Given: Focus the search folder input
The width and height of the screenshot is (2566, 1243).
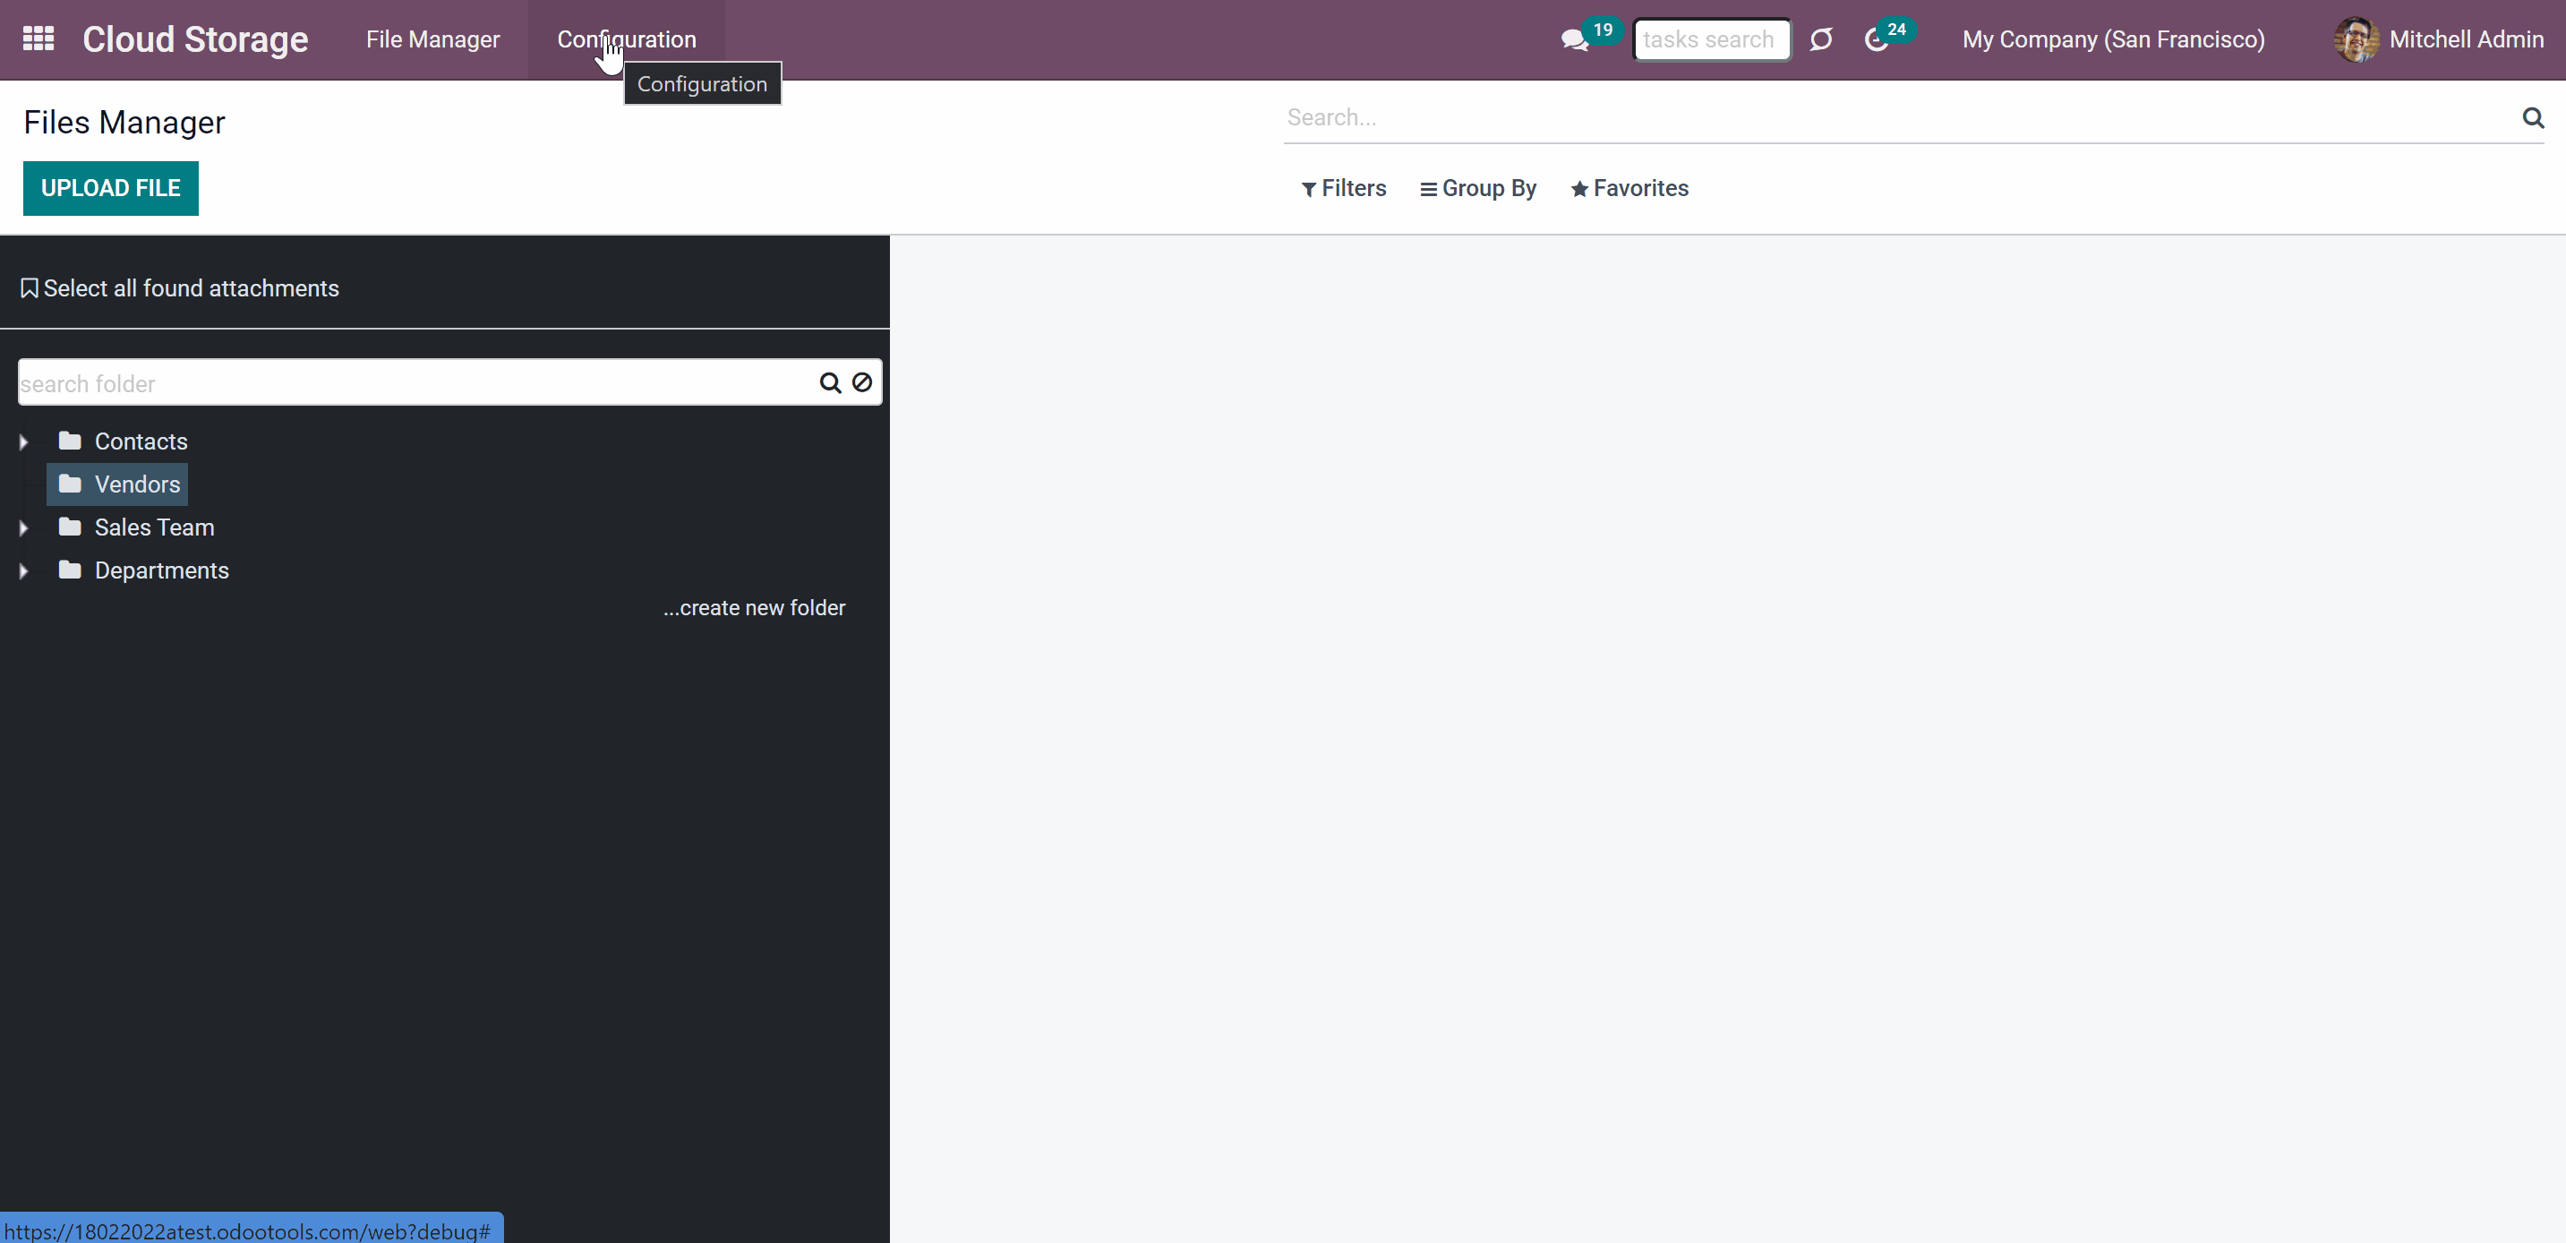Looking at the screenshot, I should [416, 383].
